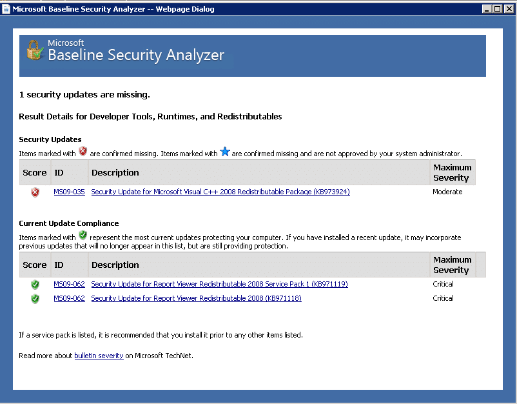Close the Baseline Security Analyzer dialog
The image size is (517, 404).
click(x=508, y=9)
